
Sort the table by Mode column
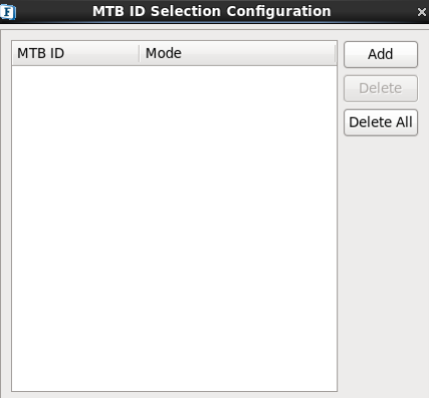pyautogui.click(x=237, y=53)
